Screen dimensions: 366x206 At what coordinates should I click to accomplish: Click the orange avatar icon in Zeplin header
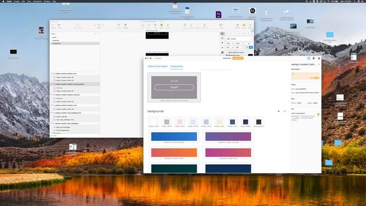(319, 58)
